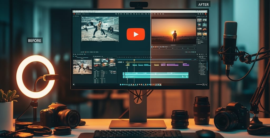The image size is (270, 138).
Task: Click the first cyan icon in the taskbar's center group
Action: point(121,84)
